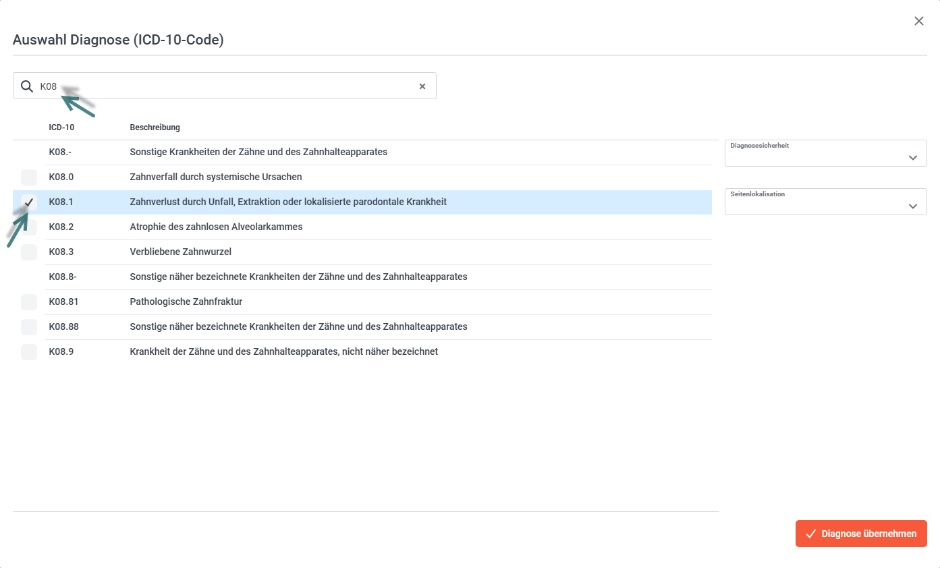
Task: Select the Atrophie des zahnlosen Alveolarkammes row
Action: pos(216,227)
